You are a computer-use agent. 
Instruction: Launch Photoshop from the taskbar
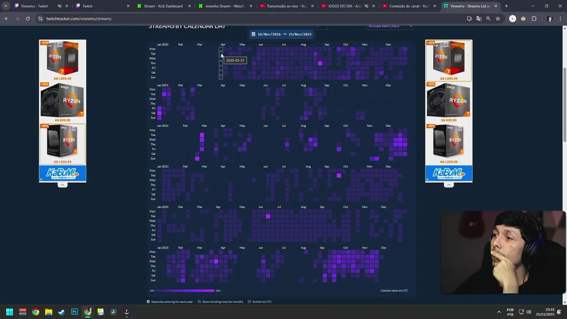tap(74, 312)
